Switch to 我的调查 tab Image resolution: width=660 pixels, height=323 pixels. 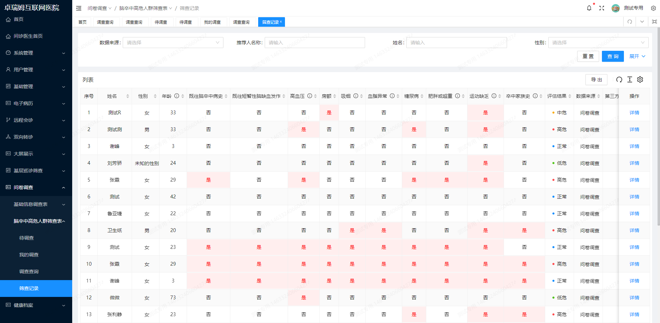tap(212, 22)
